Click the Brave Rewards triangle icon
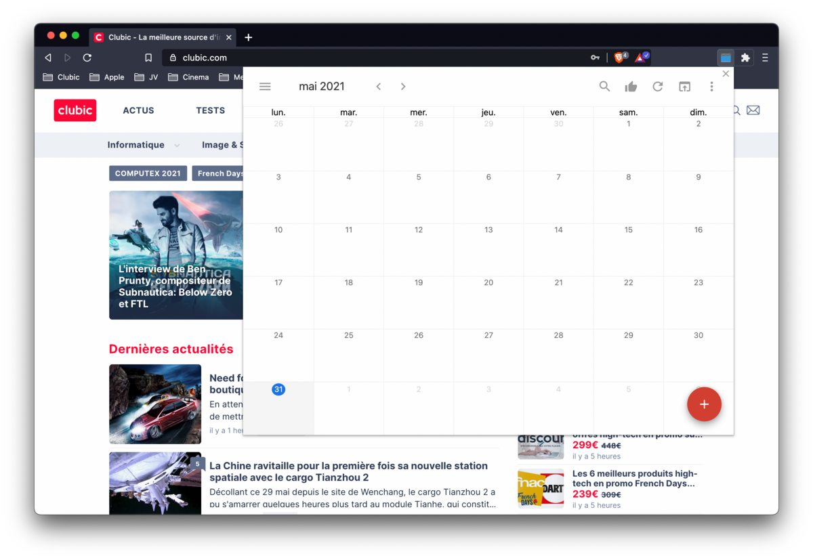 [x=640, y=58]
